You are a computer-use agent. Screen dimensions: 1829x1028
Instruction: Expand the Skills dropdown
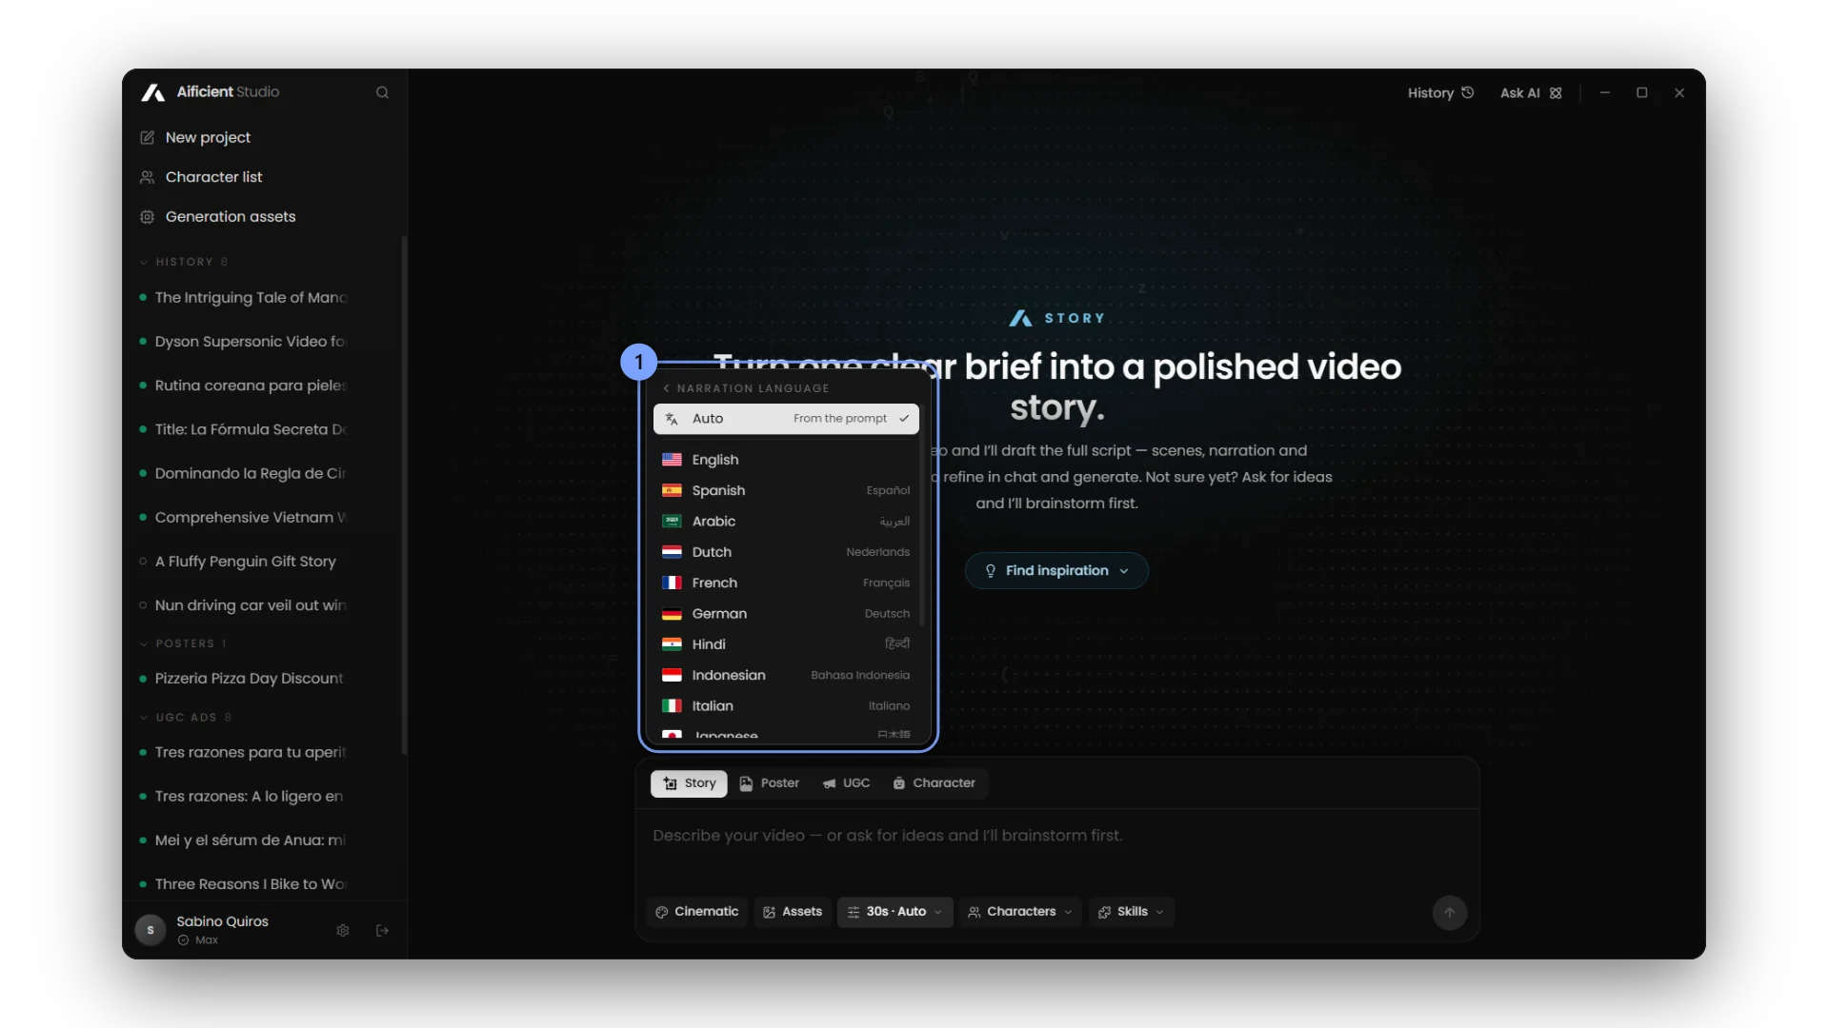(1131, 912)
